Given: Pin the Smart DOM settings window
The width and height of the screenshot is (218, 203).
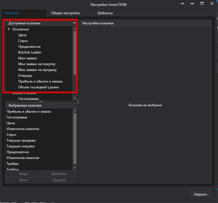Looking at the screenshot, I should (x=182, y=4).
